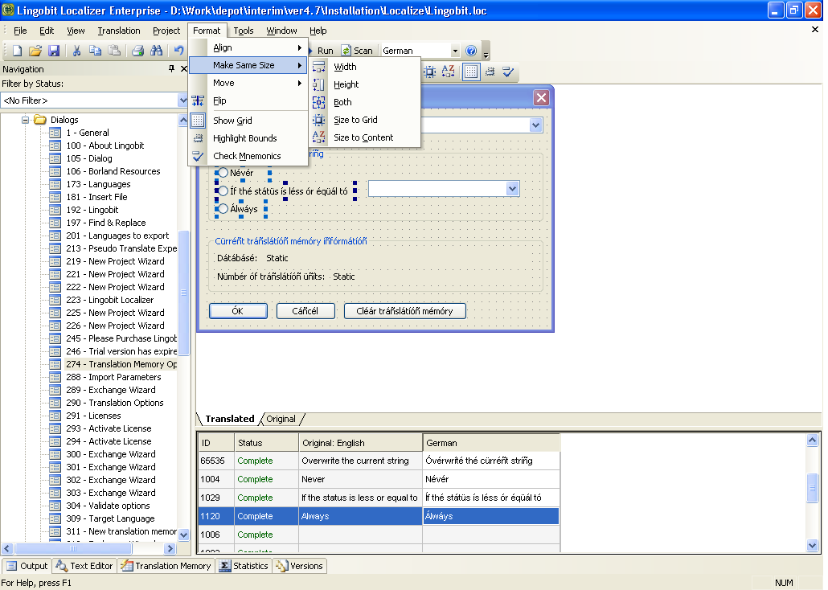This screenshot has height=590, width=828.
Task: Click the Width icon in the submenu
Action: (x=318, y=67)
